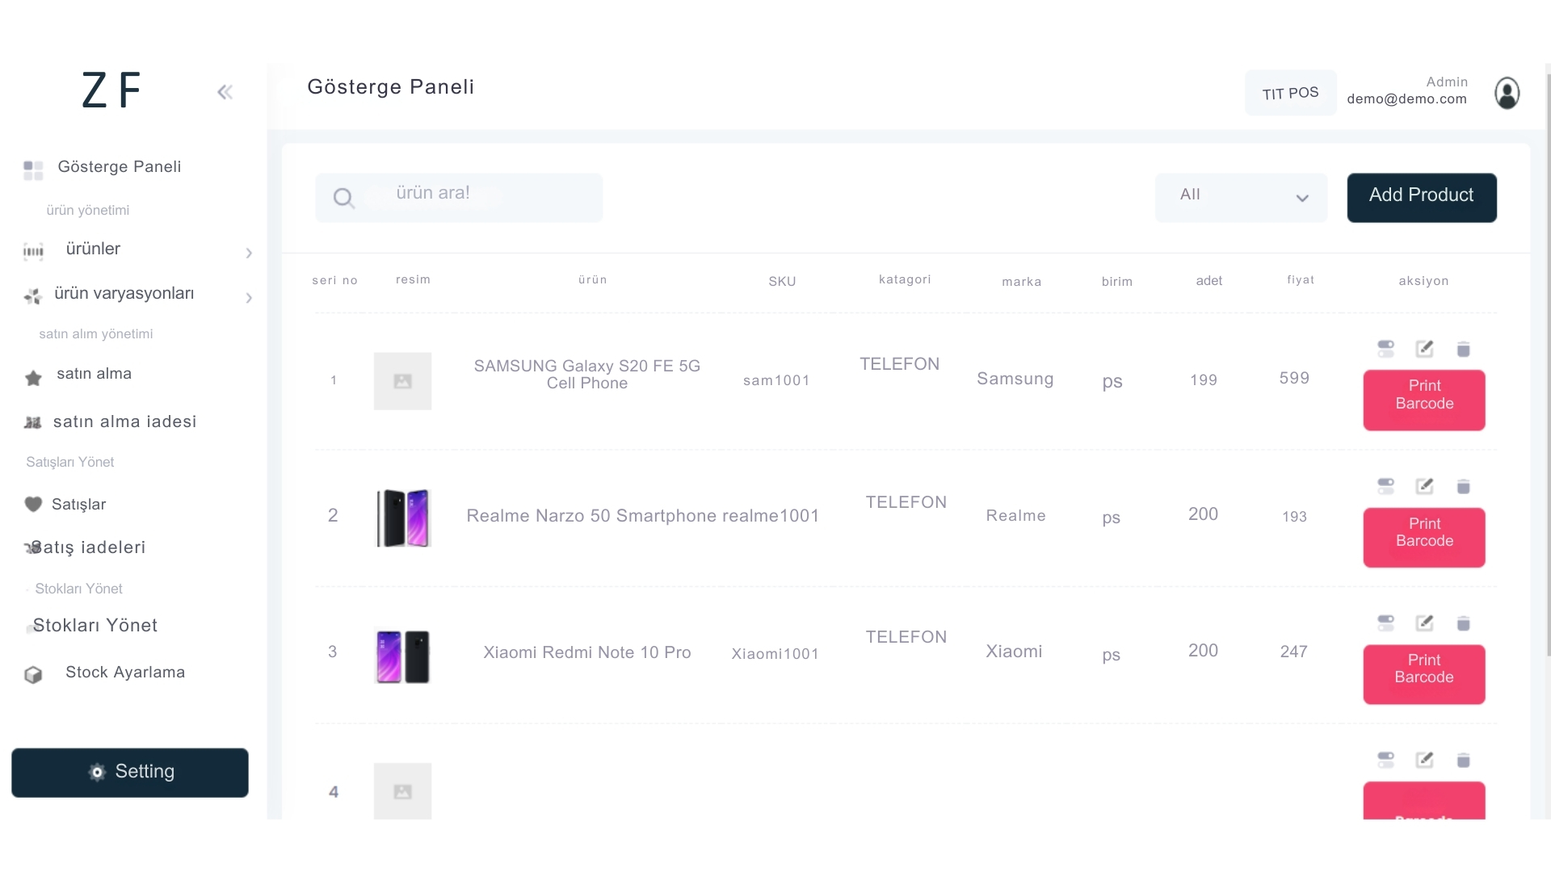The width and height of the screenshot is (1551, 872).
Task: Click the fiyat column header
Action: tap(1301, 280)
